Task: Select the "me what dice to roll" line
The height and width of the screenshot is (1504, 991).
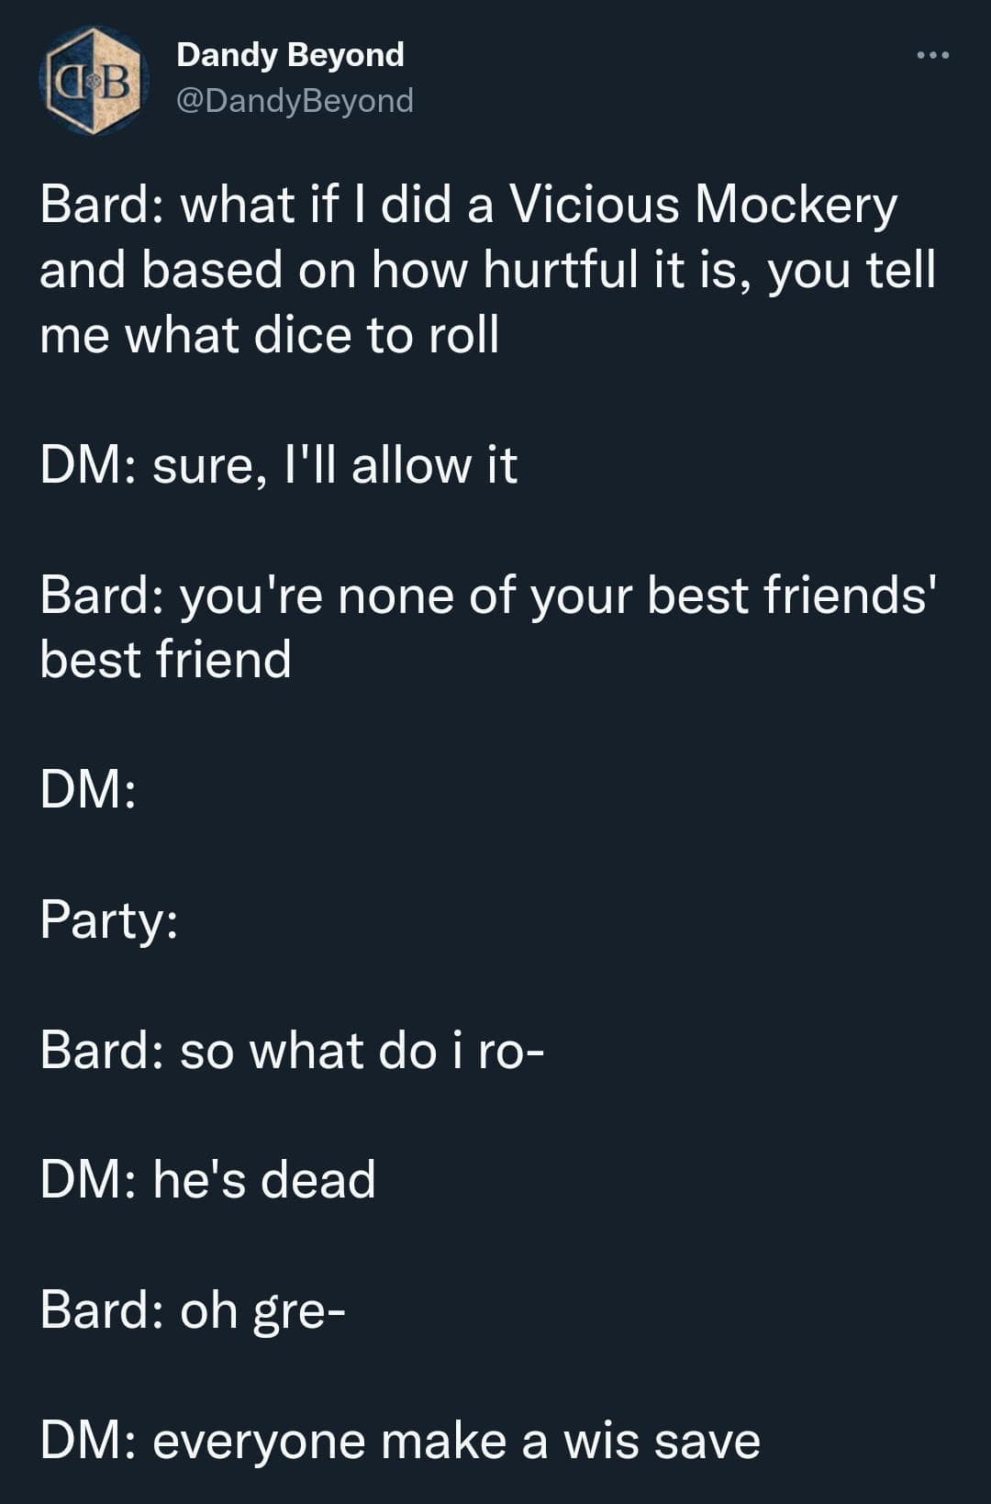Action: click(x=270, y=335)
